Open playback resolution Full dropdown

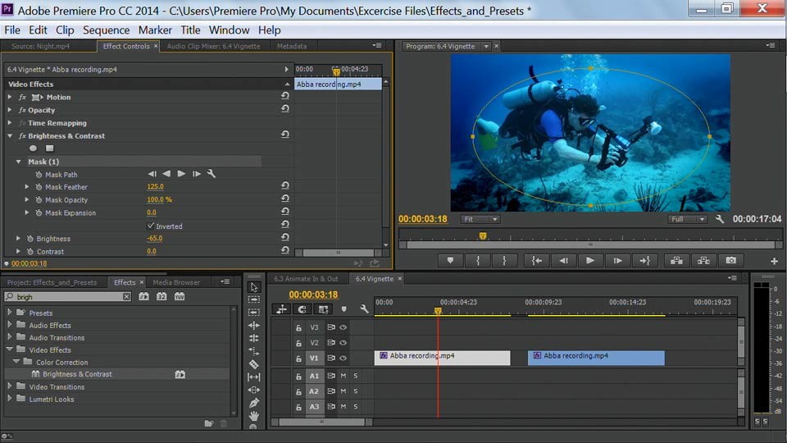[x=687, y=219]
